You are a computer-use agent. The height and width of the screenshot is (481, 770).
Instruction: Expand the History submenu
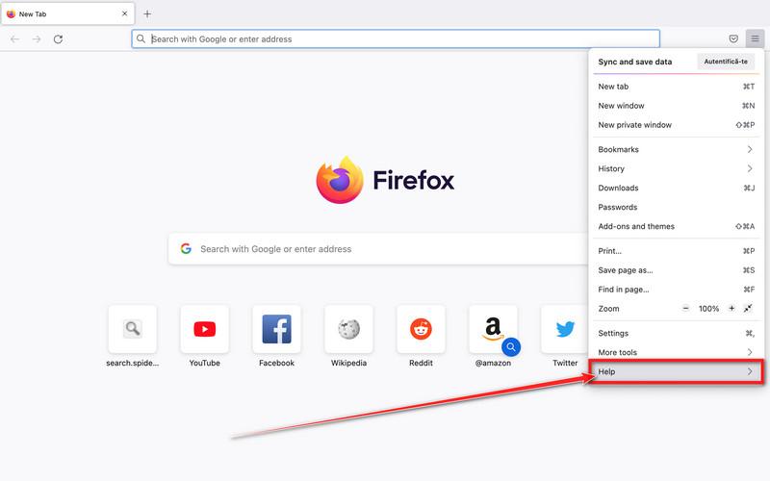[x=677, y=168]
